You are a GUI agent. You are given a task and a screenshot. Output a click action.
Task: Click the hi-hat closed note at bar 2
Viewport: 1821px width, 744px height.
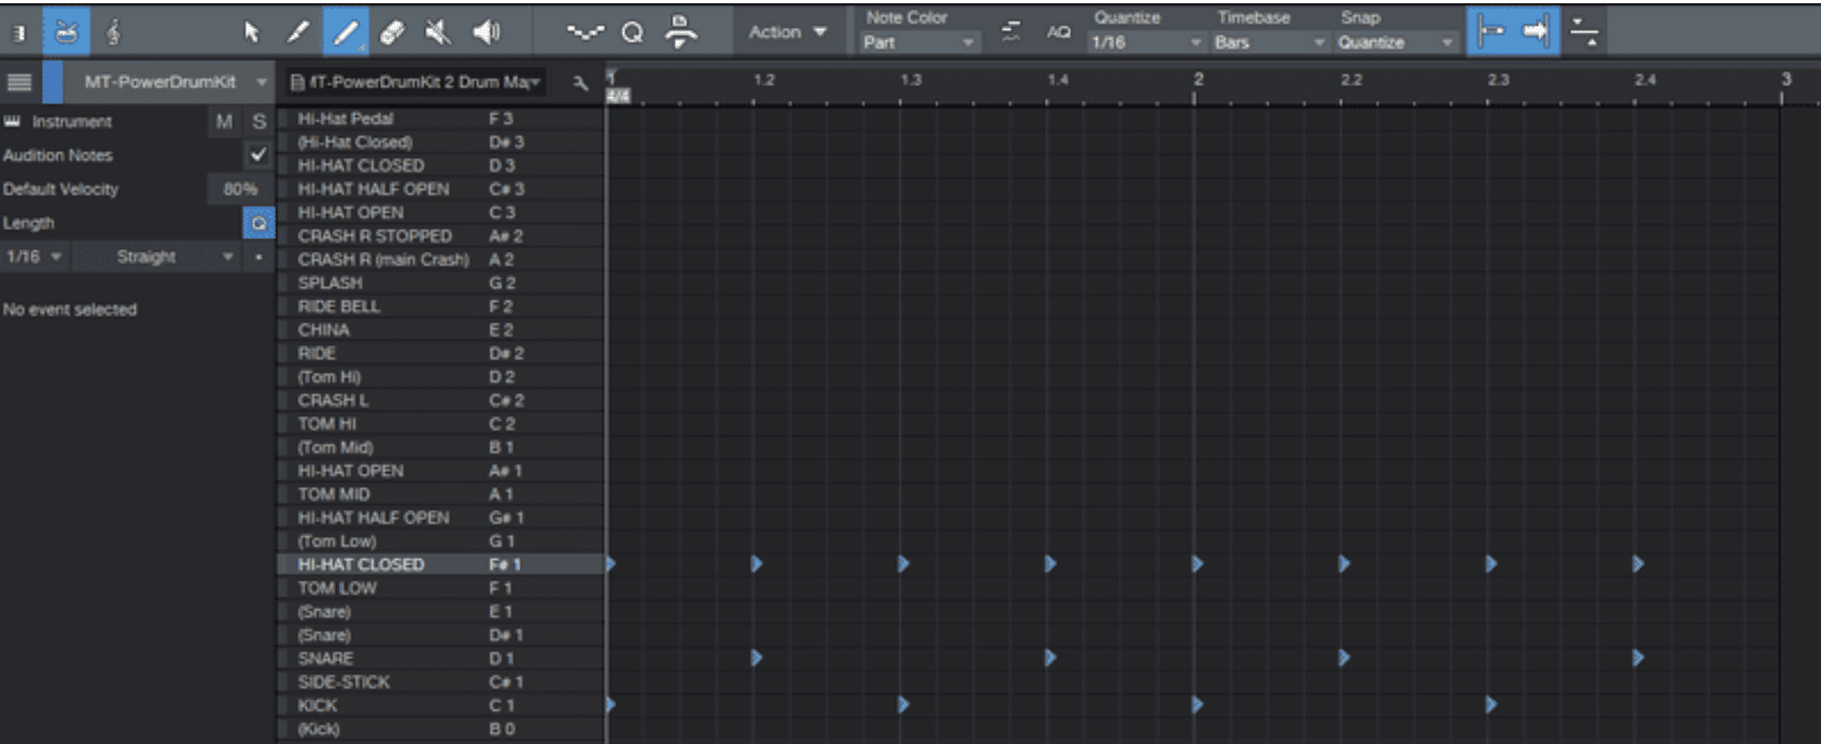1197,564
